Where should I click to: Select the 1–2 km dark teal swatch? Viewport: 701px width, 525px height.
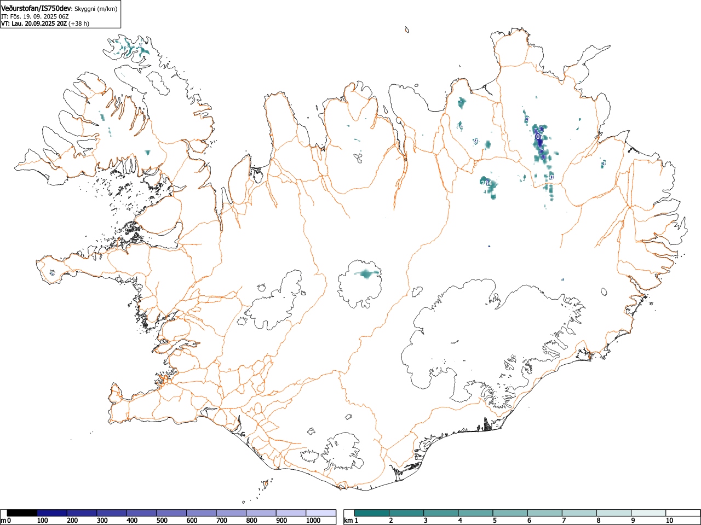[x=372, y=513]
